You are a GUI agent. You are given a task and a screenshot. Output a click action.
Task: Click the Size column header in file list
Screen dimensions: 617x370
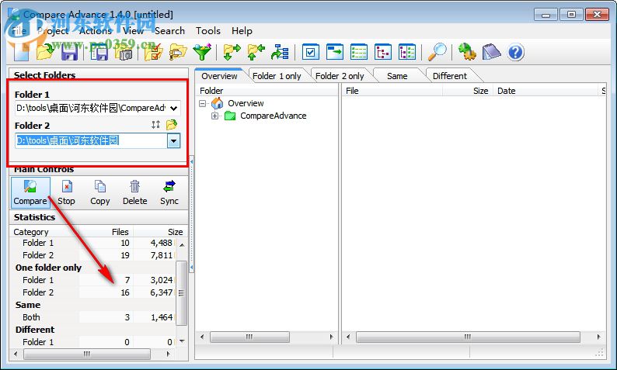pos(467,91)
